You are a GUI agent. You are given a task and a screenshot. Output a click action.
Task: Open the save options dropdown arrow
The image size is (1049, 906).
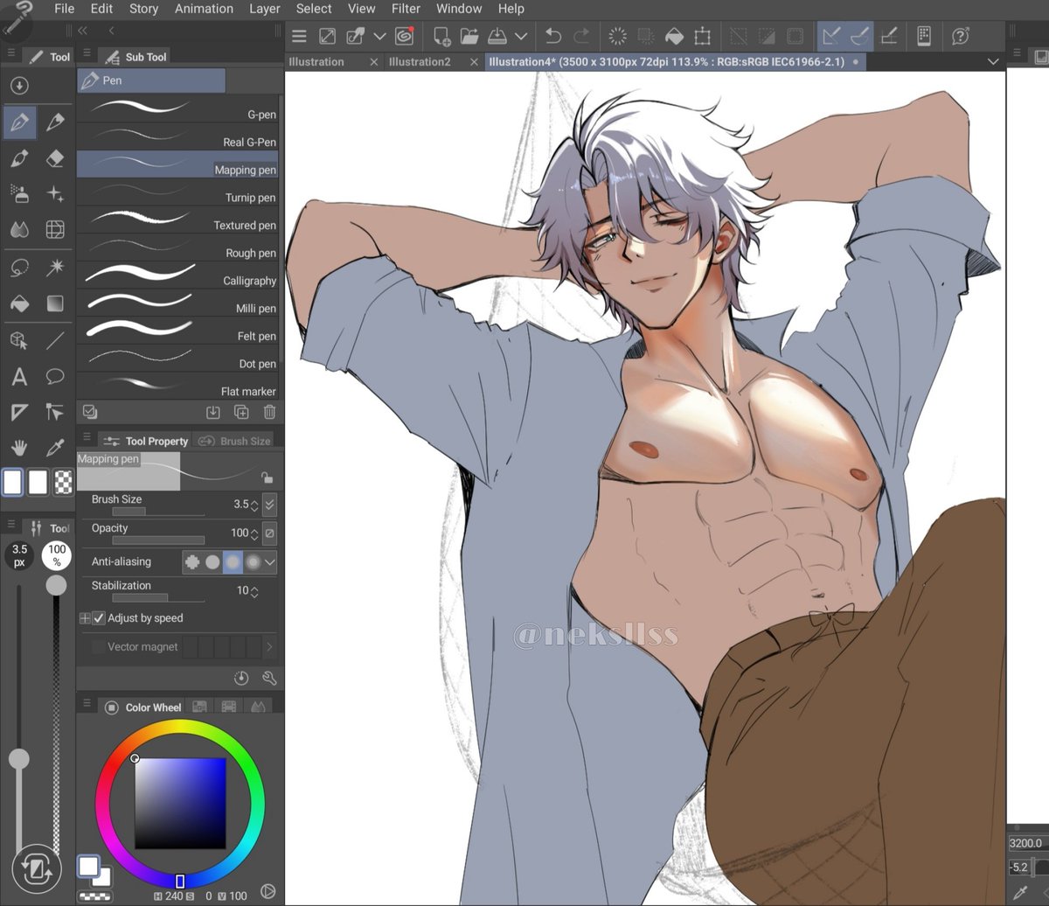point(521,36)
